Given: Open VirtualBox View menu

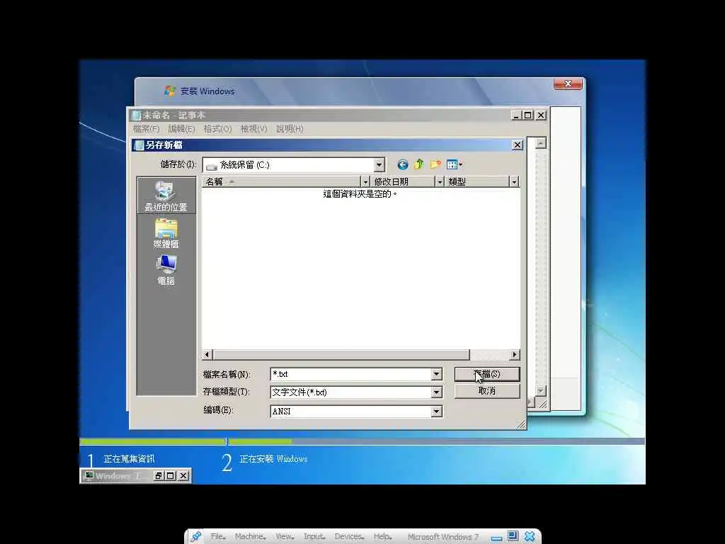Looking at the screenshot, I should [x=285, y=537].
